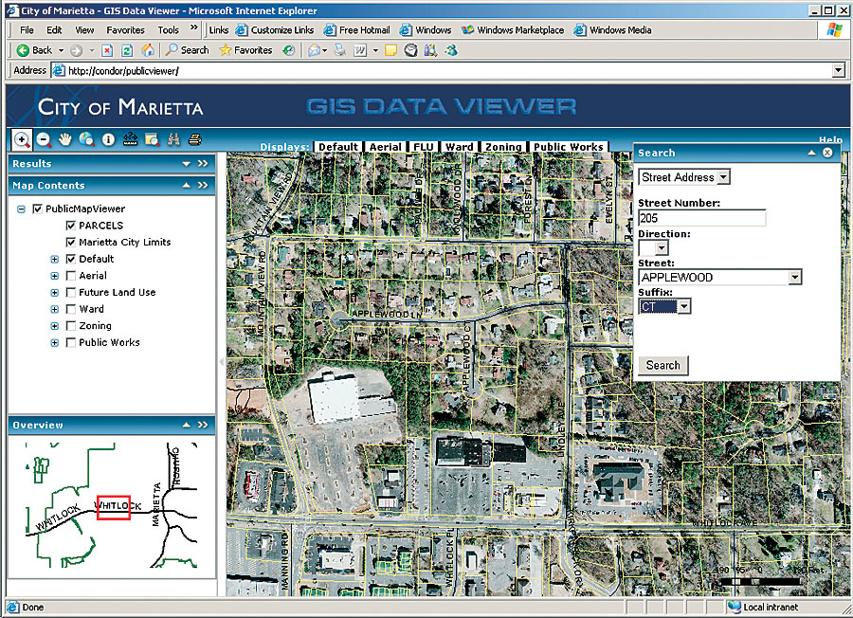Viewport: 853px width, 618px height.
Task: Go Back in the browser
Action: 34,50
